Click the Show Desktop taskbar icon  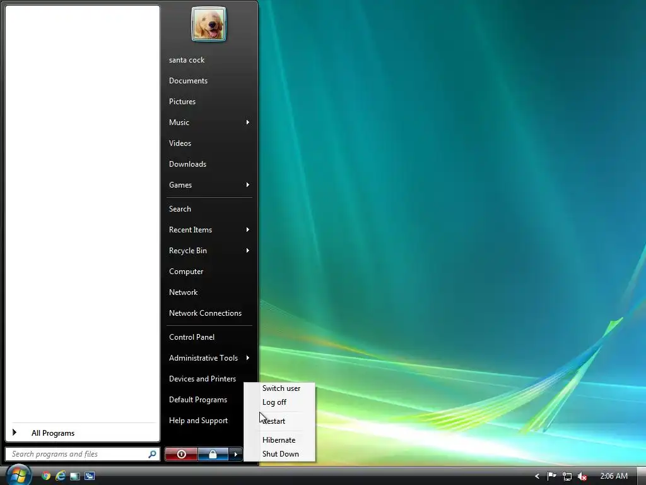75,476
